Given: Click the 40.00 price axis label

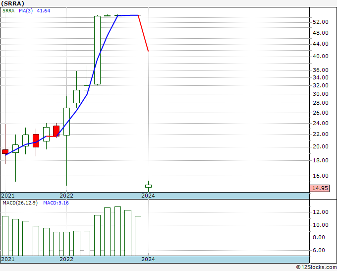Looking at the screenshot, I should [320, 56].
